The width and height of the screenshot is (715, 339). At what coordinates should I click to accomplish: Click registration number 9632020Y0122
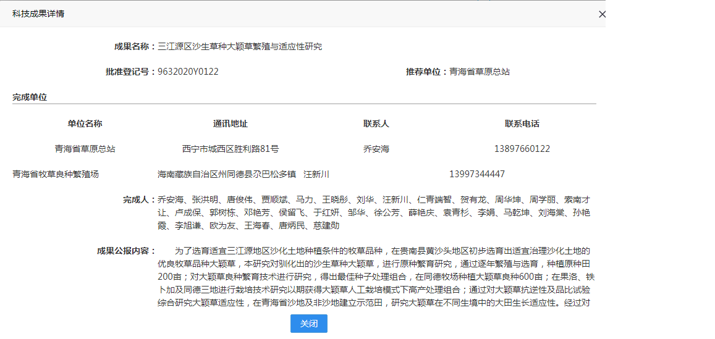(188, 72)
